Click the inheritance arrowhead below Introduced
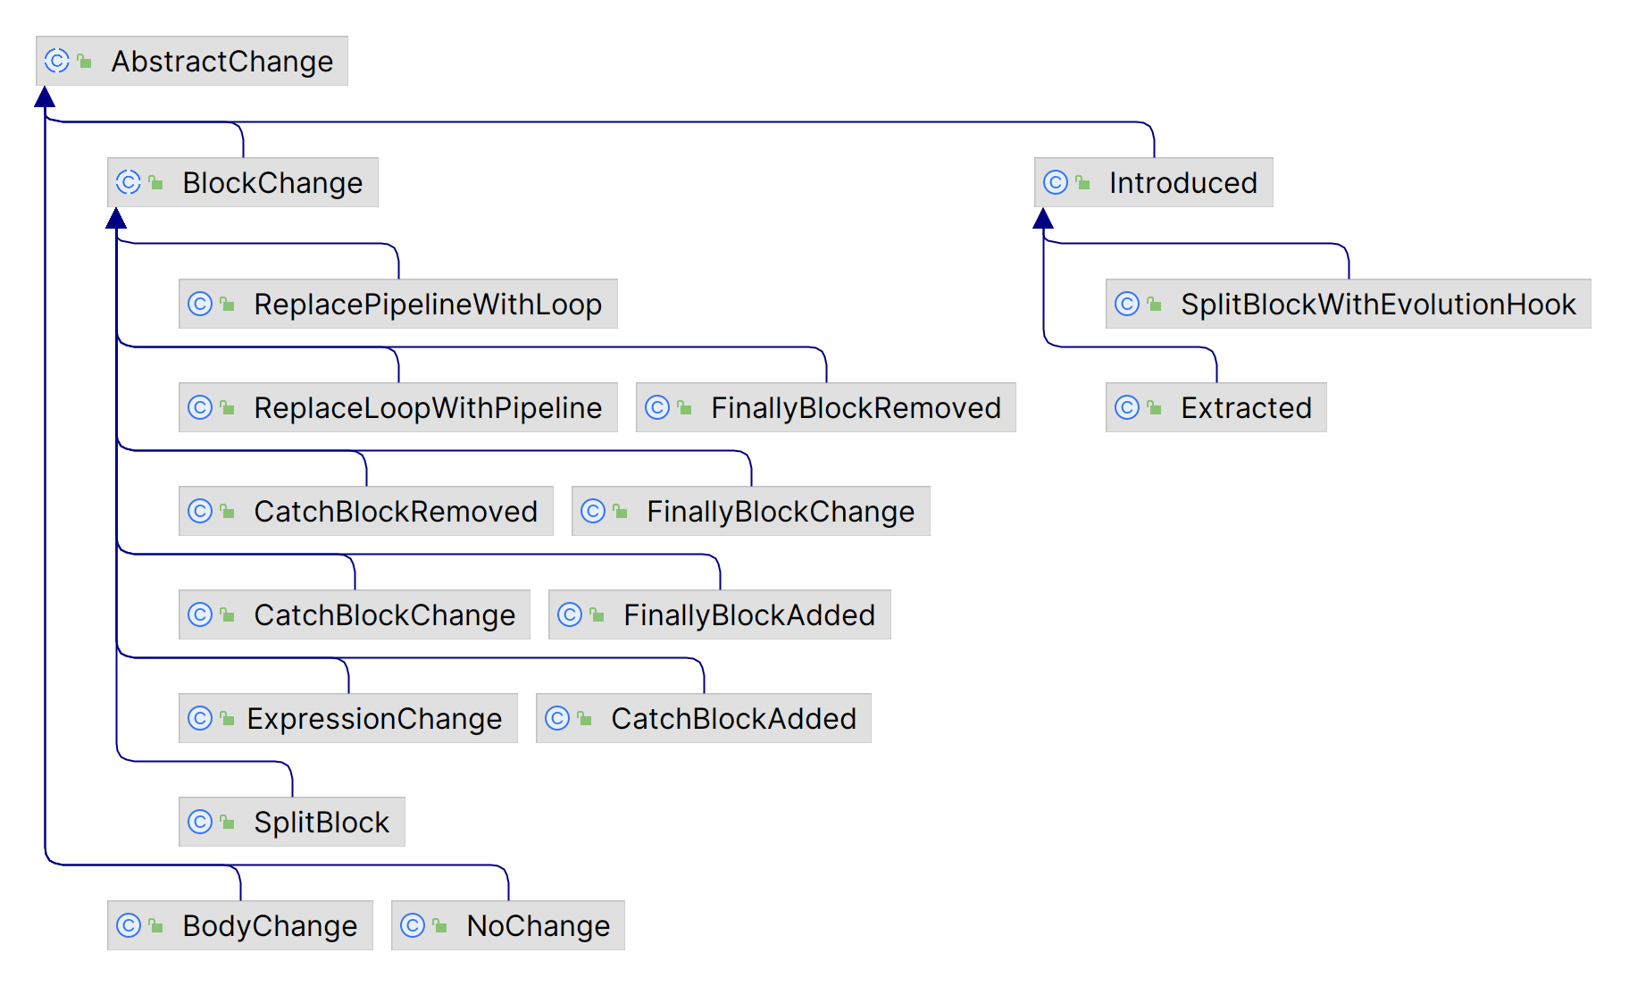 tap(1043, 219)
